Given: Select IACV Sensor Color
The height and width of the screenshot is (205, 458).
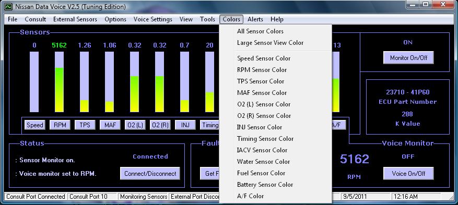Looking at the screenshot, I should 275,150.
